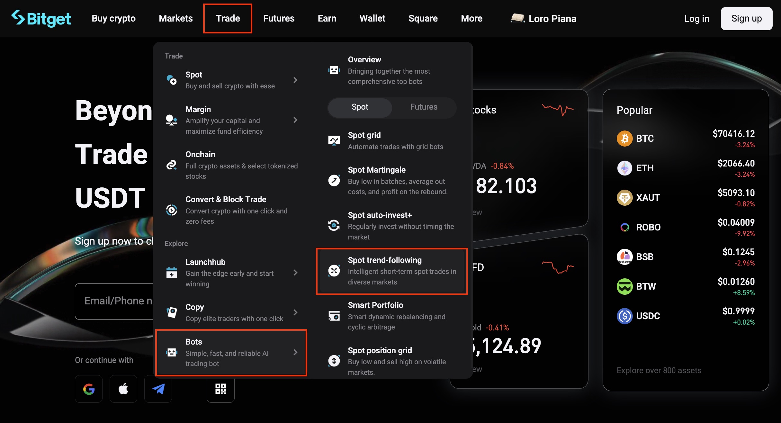This screenshot has width=781, height=423.
Task: Expand the Margin submenu chevron
Action: (295, 120)
